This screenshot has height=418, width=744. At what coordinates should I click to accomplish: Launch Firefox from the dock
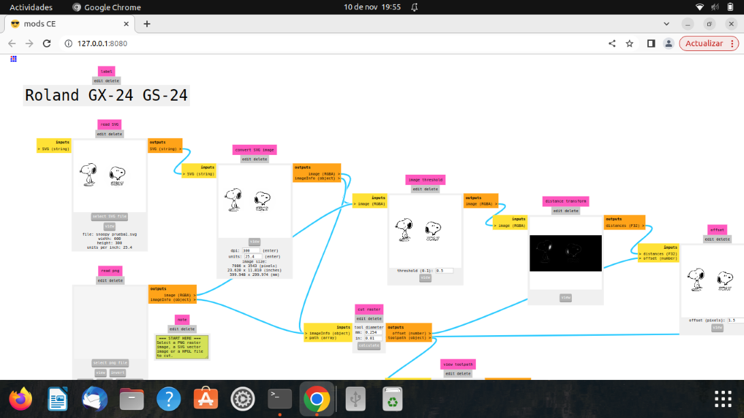coord(20,398)
